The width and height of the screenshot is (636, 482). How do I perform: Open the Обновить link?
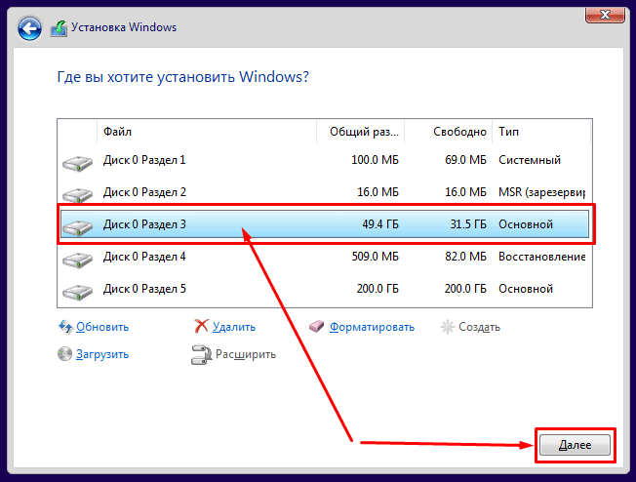point(102,327)
